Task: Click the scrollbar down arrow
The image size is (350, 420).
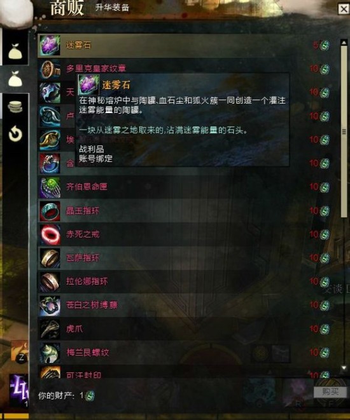Action: pyautogui.click(x=344, y=368)
